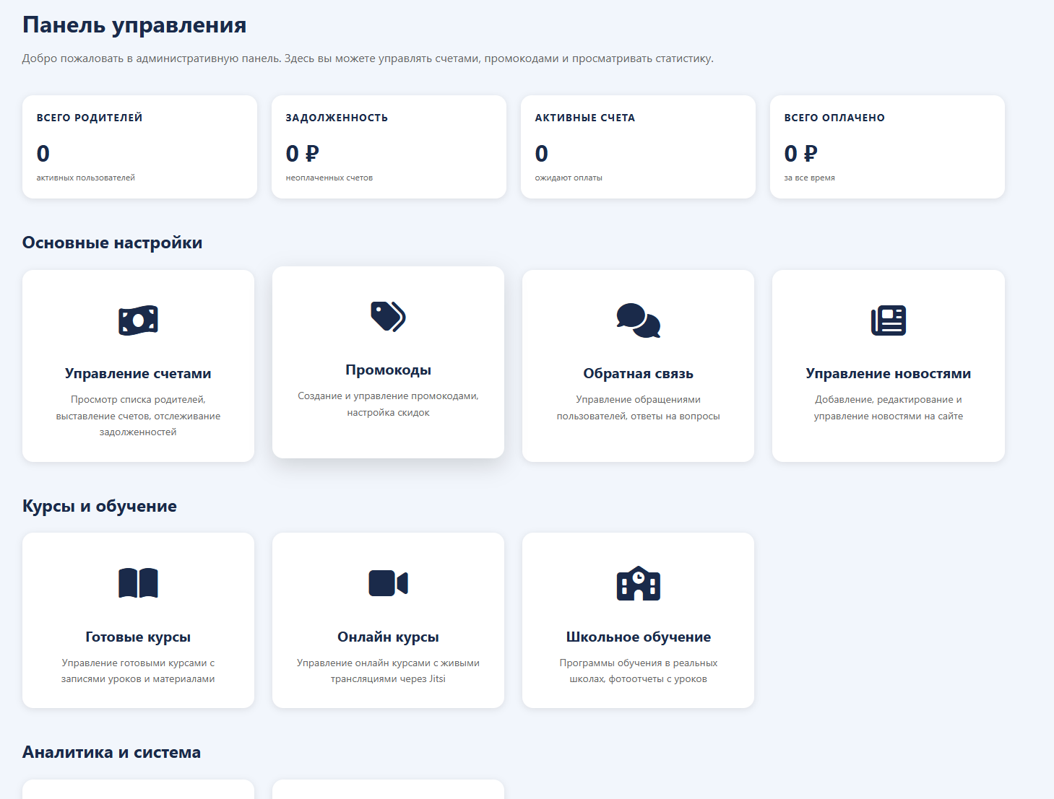Open the Школьное обучение card title
The width and height of the screenshot is (1054, 799).
pos(638,637)
